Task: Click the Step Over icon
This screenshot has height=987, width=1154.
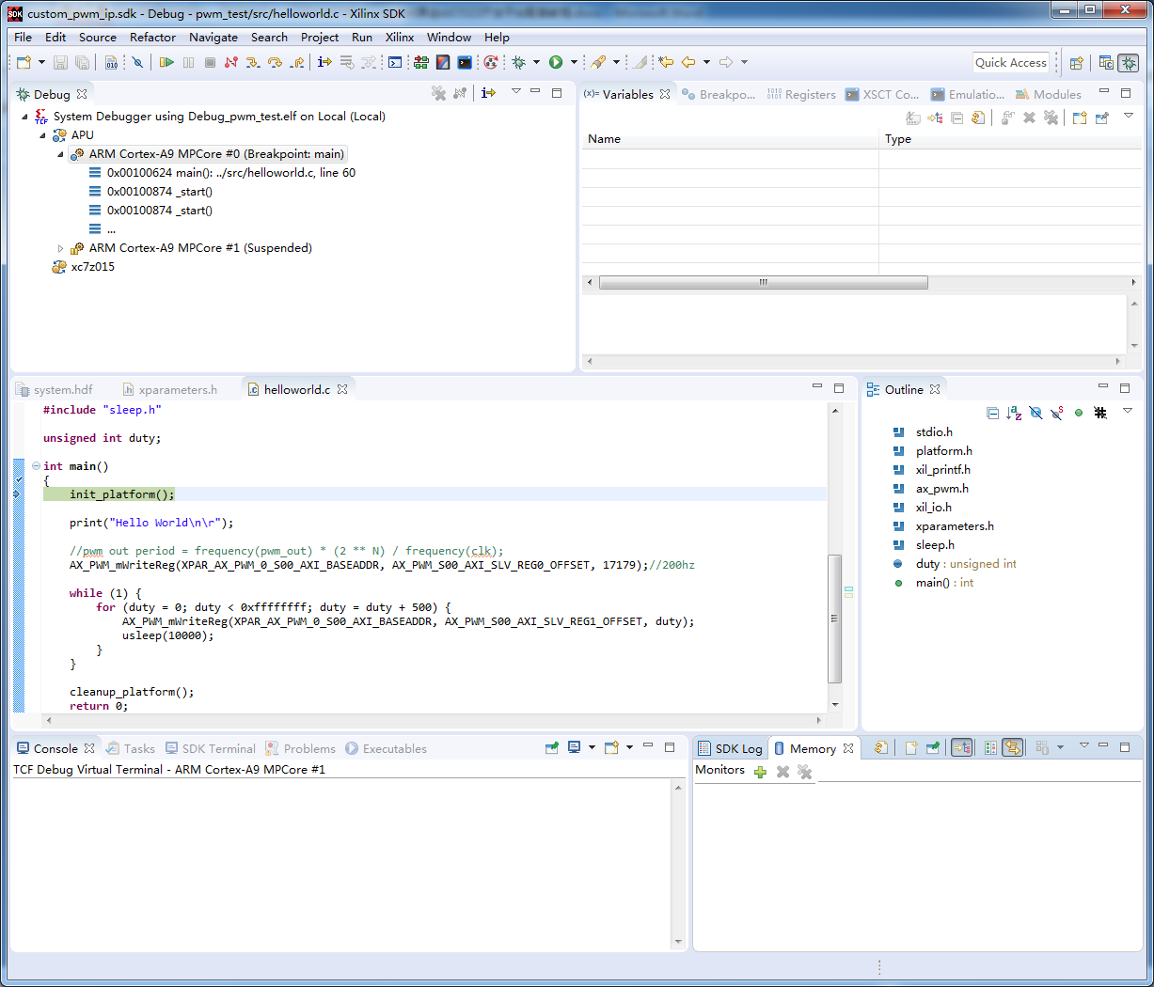Action: click(275, 62)
